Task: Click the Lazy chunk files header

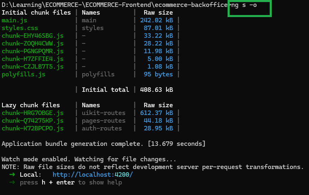Action: (x=31, y=105)
